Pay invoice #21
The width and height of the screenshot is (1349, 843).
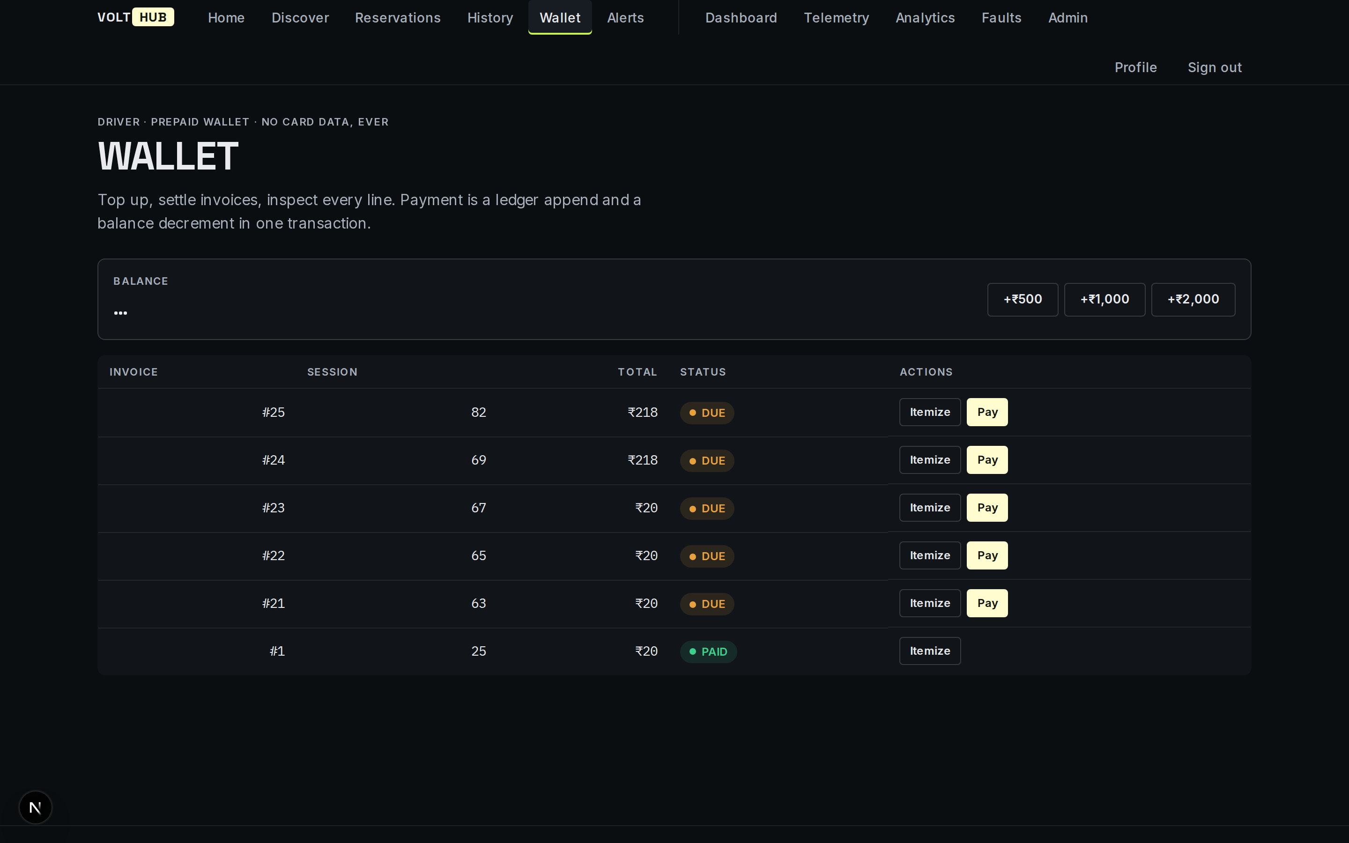(986, 603)
